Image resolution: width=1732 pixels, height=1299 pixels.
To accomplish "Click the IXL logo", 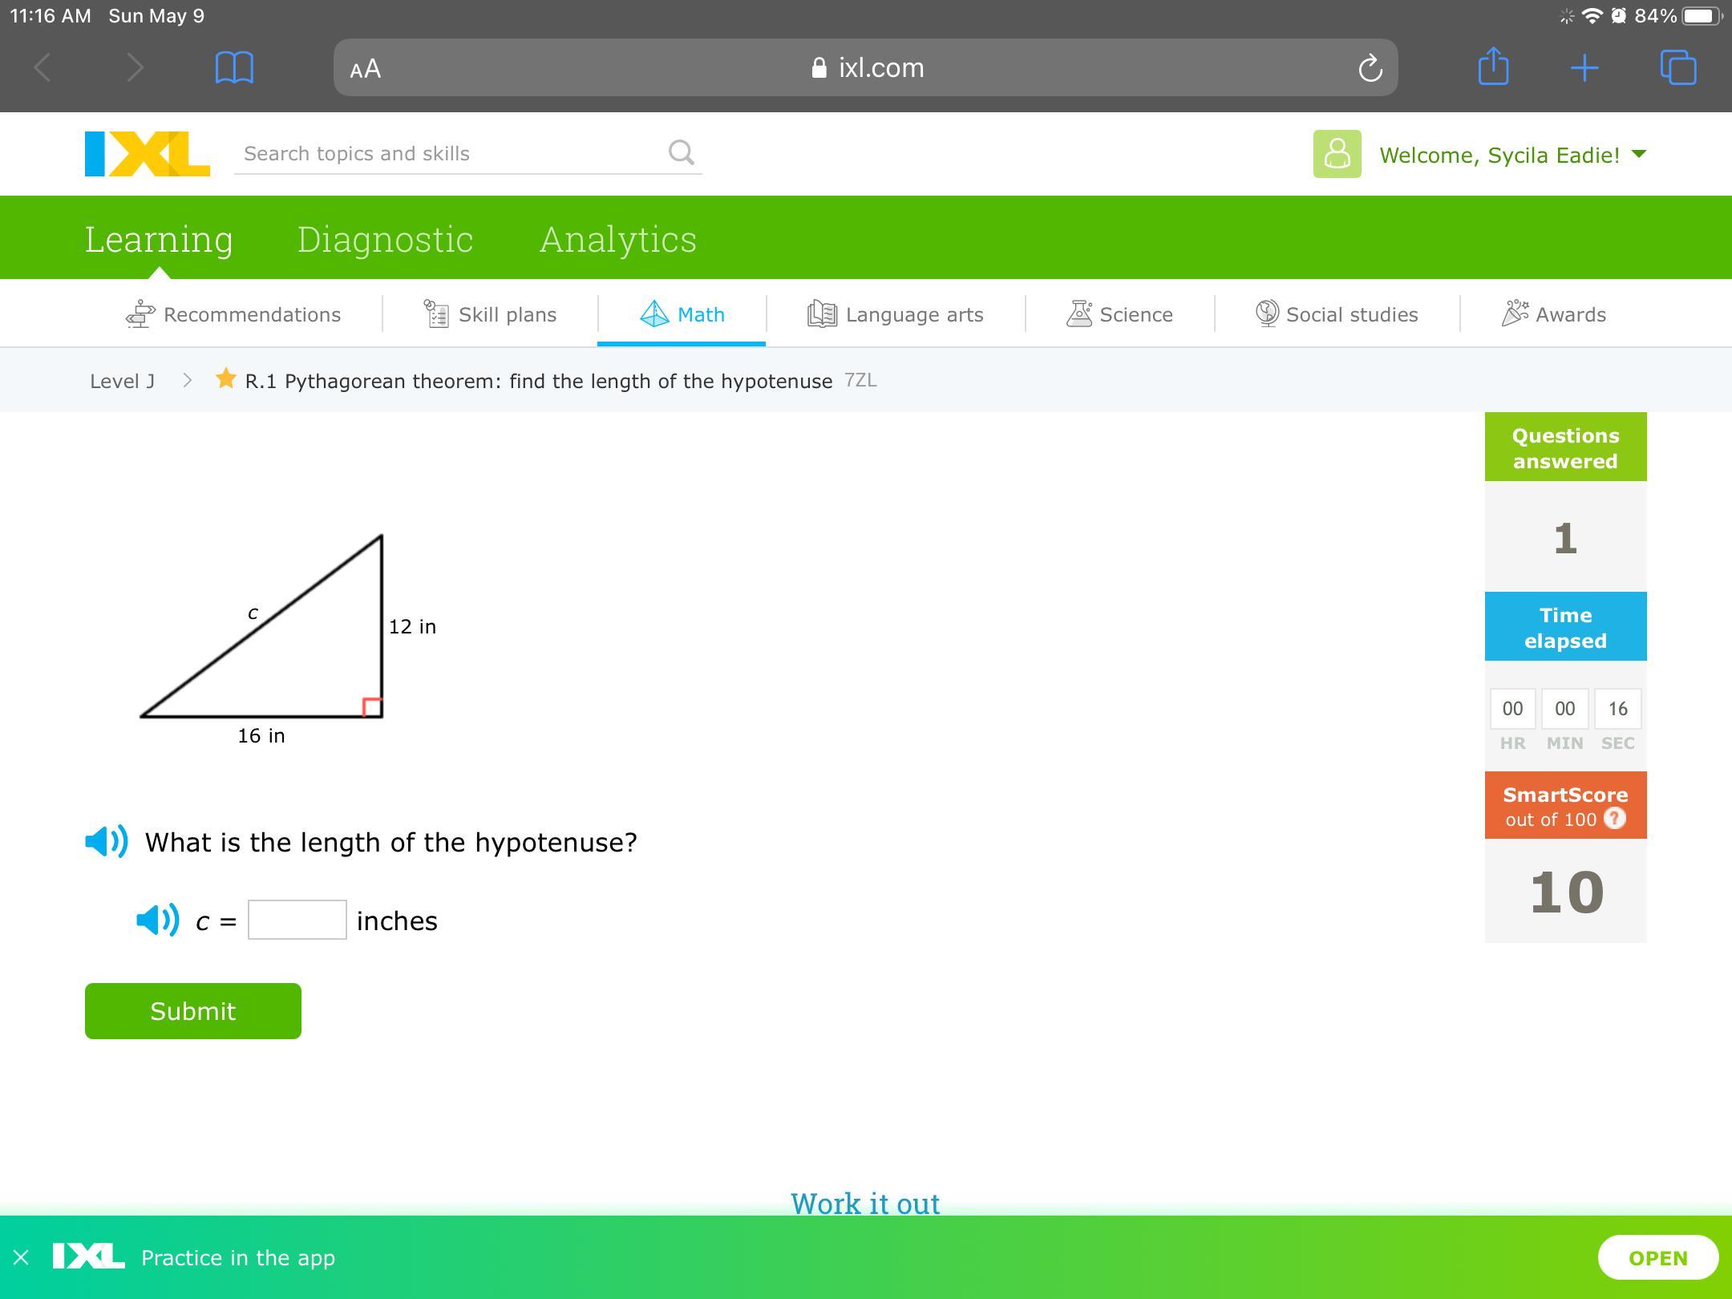I will [148, 154].
